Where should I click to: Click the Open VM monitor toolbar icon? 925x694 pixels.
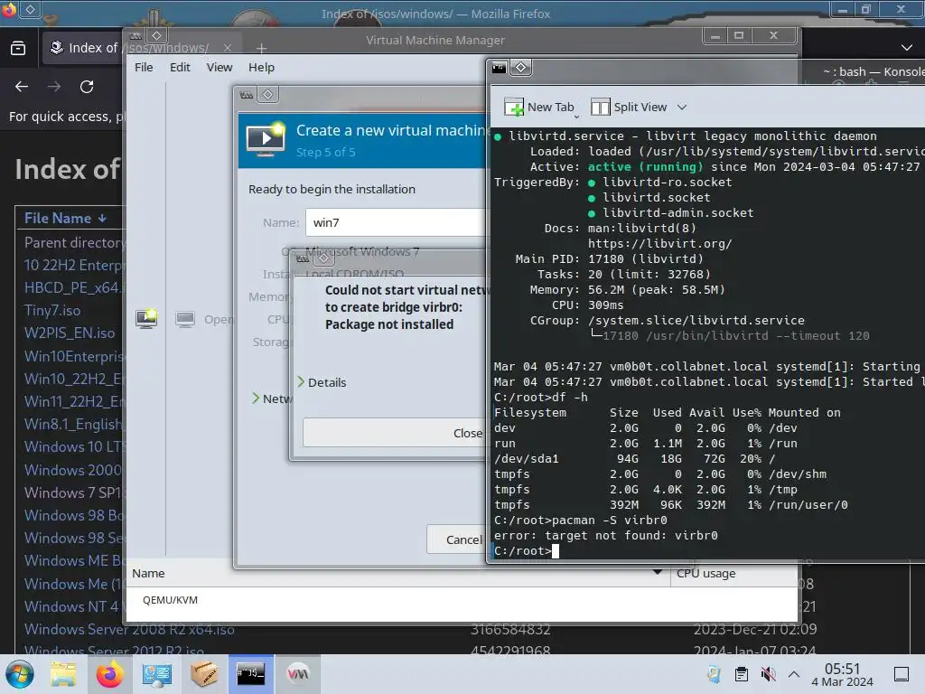coord(185,319)
